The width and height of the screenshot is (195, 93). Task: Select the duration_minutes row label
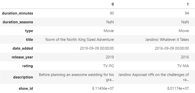click(x=18, y=13)
